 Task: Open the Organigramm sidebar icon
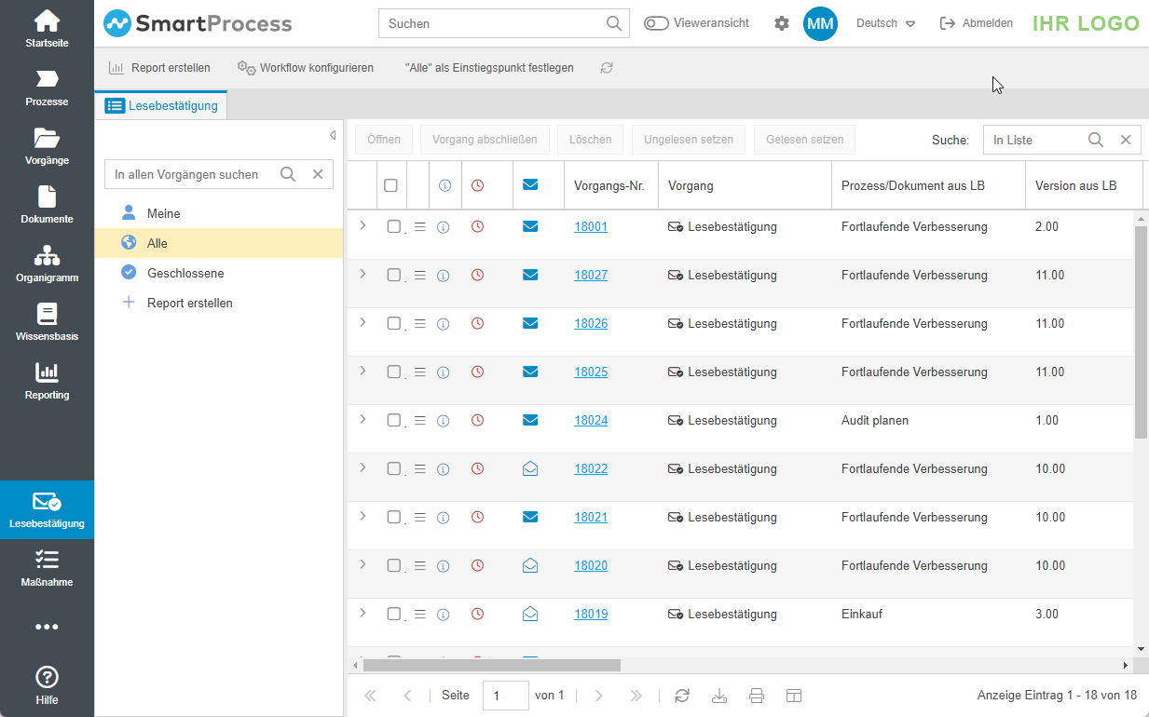click(47, 264)
